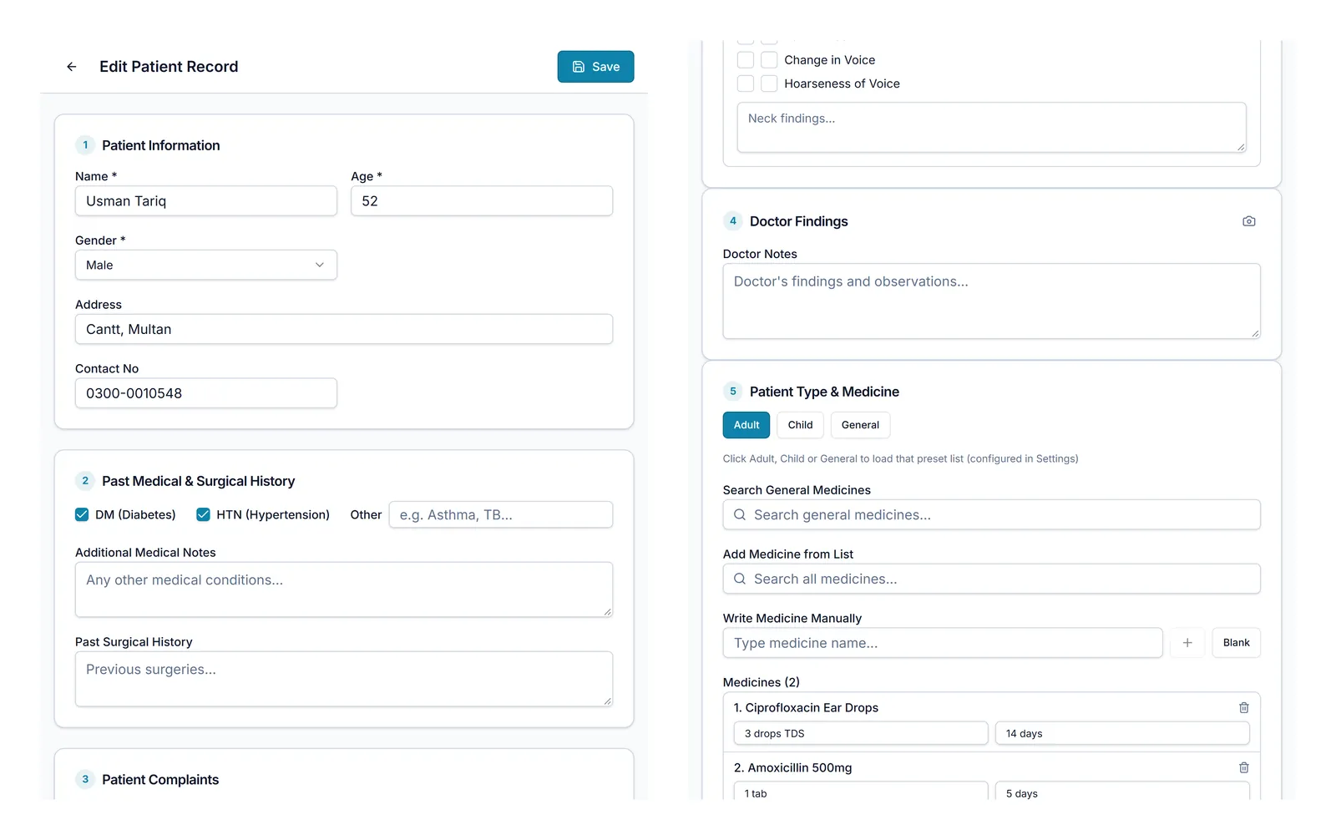Insert a Blank medicine entry
Image resolution: width=1336 pixels, height=840 pixels.
(x=1236, y=643)
